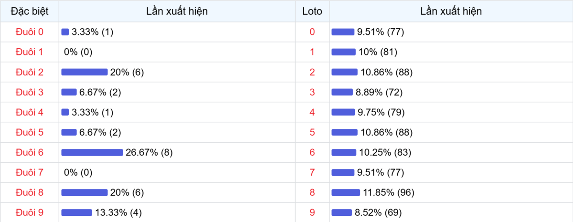The image size is (573, 222).
Task: Click the "Loto" column header
Action: [x=312, y=11]
